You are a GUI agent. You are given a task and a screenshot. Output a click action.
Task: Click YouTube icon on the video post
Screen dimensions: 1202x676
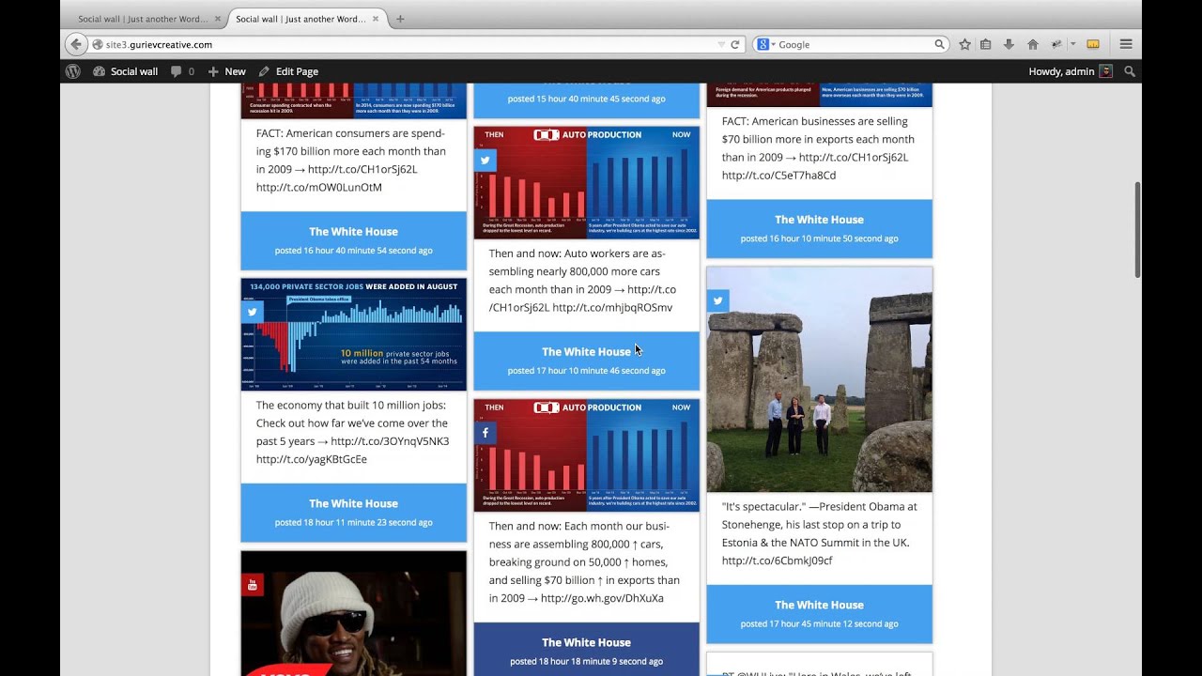[x=252, y=585]
